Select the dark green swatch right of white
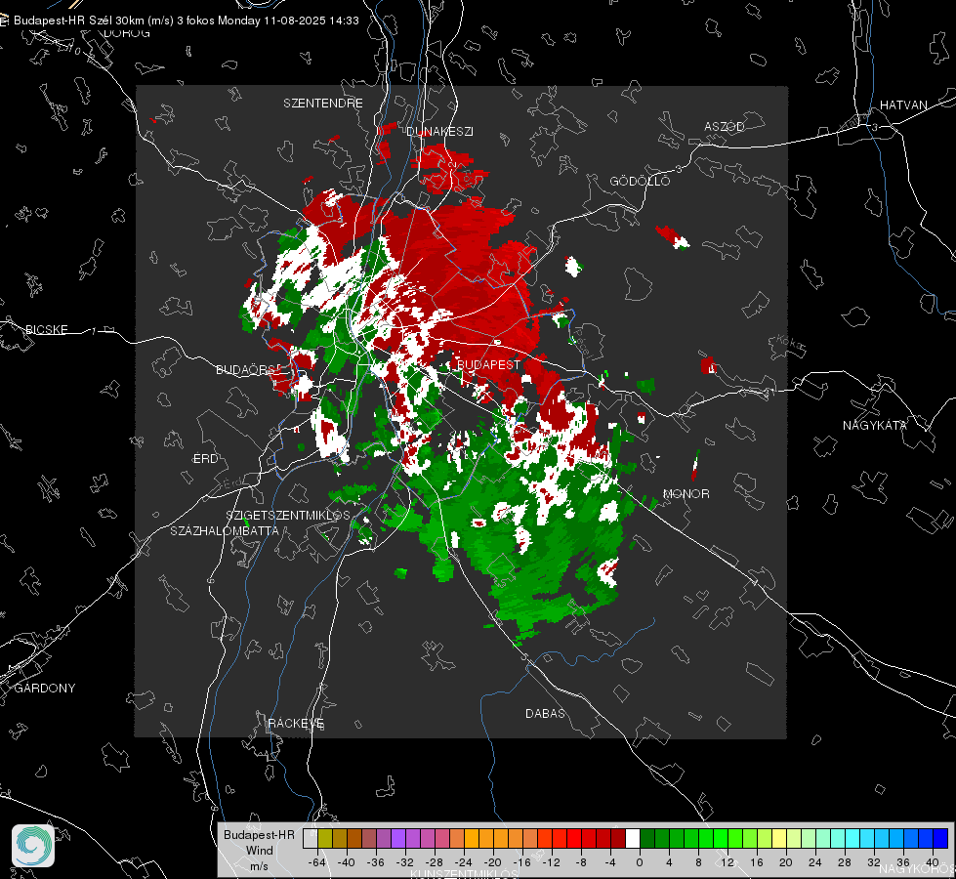 (647, 838)
